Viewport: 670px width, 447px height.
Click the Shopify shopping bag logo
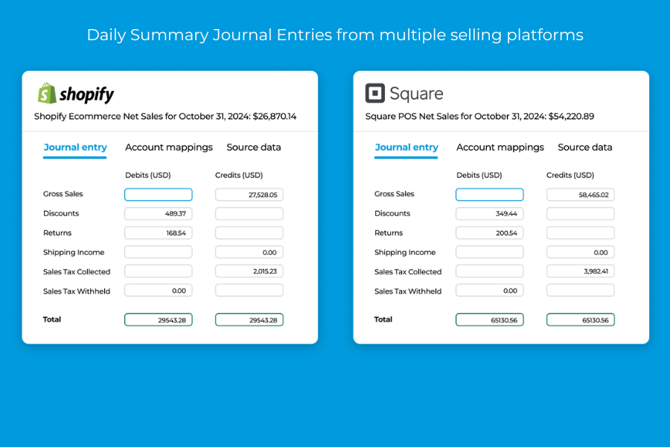[48, 93]
